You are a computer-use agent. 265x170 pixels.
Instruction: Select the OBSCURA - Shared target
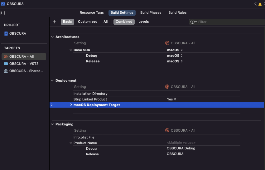(24, 71)
